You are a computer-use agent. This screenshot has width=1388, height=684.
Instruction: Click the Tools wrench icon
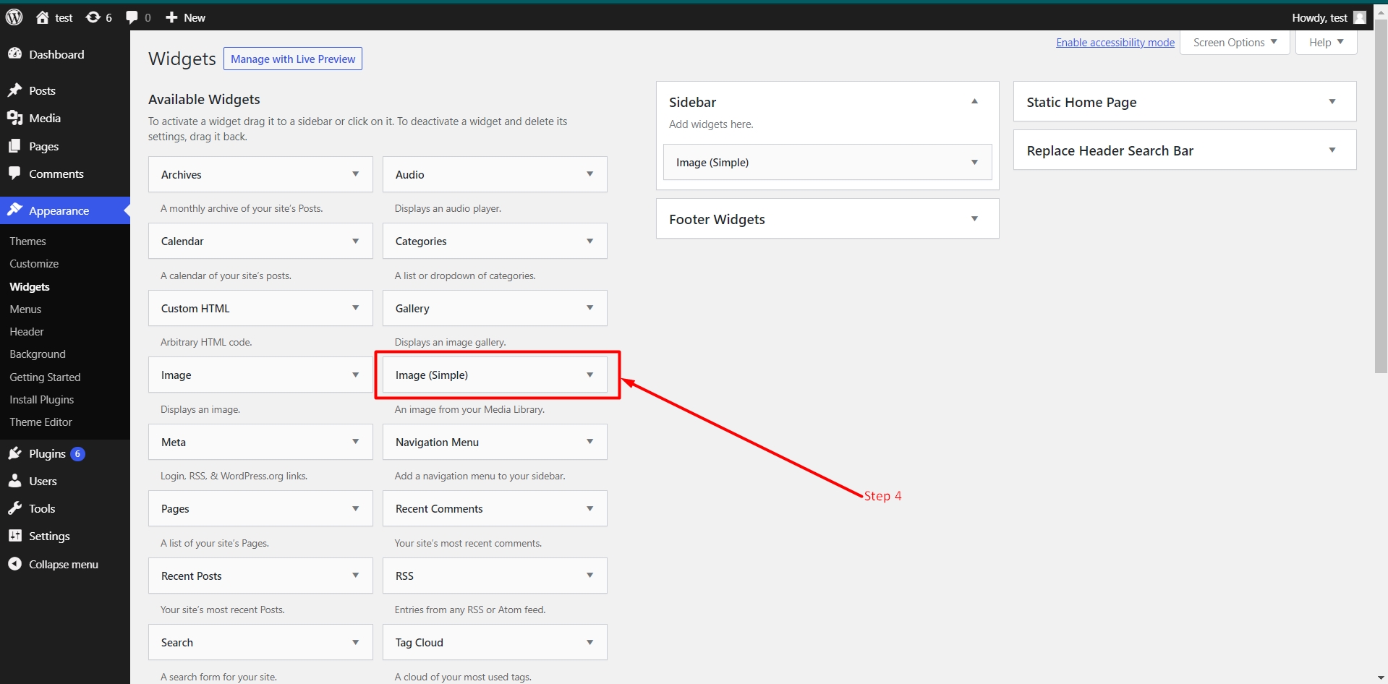[14, 508]
